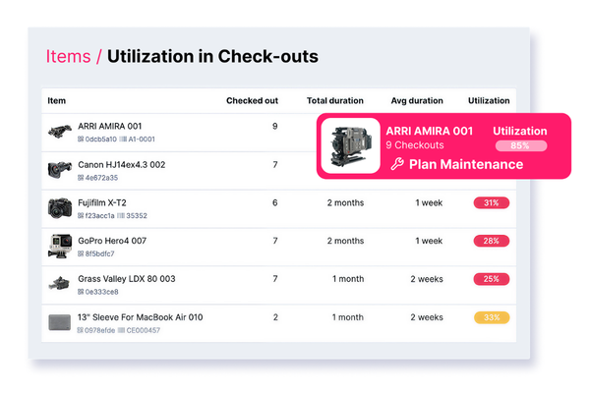Click the QR code icon next to 0978efde
Viewport: 590px width, 393px height.
(81, 330)
